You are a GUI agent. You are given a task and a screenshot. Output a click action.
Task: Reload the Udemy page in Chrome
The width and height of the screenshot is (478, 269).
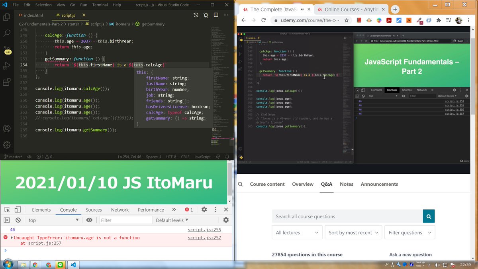pyautogui.click(x=263, y=20)
